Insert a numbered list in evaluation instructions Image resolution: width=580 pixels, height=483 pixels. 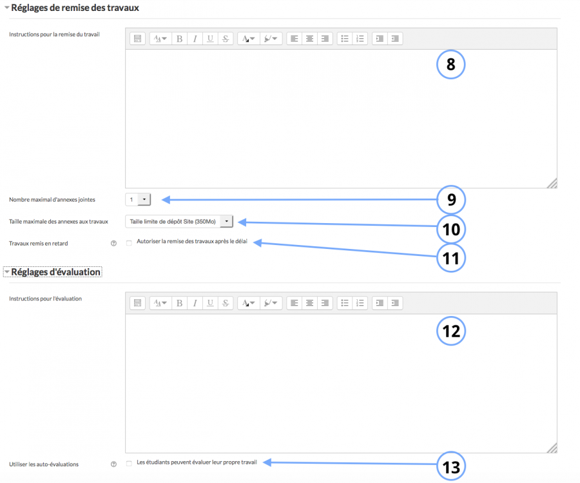click(360, 302)
